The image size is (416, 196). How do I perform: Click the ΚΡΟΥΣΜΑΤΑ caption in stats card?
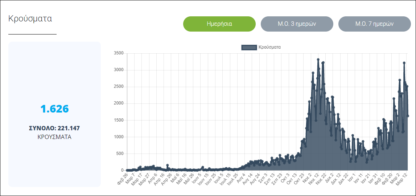tap(54, 137)
